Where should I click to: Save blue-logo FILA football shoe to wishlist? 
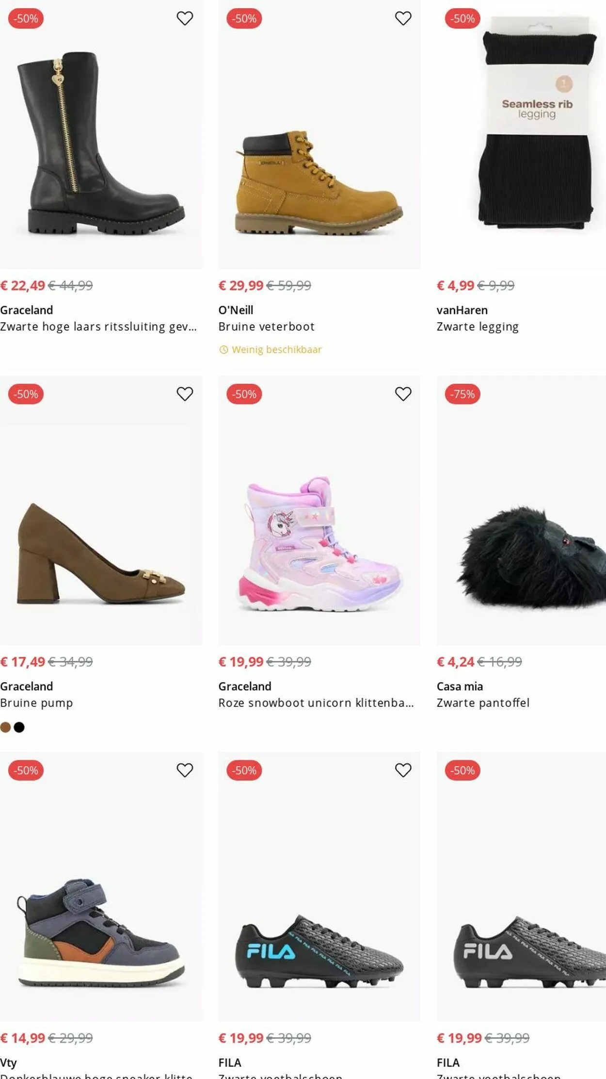[403, 770]
